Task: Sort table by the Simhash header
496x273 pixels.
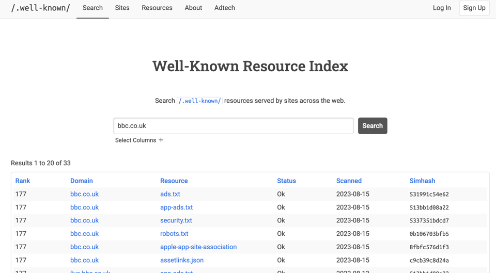Action: click(422, 181)
